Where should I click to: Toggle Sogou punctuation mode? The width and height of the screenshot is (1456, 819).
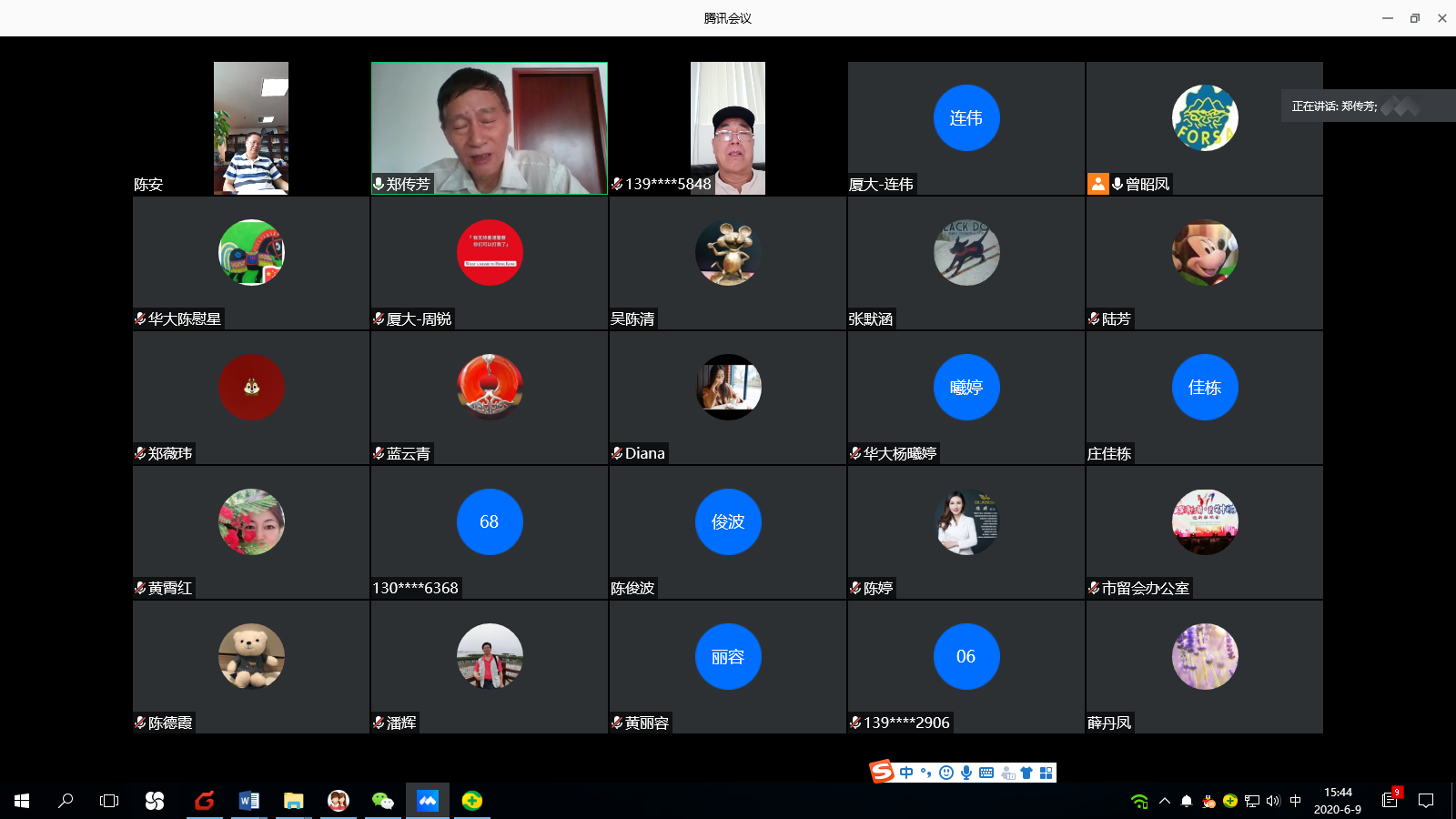point(926,773)
